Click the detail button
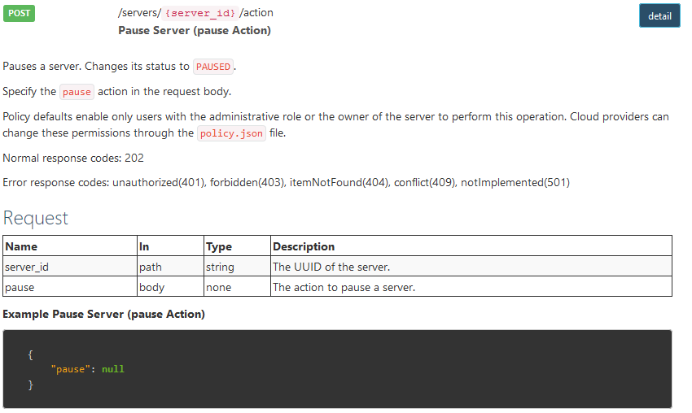The image size is (692, 413). tap(659, 16)
